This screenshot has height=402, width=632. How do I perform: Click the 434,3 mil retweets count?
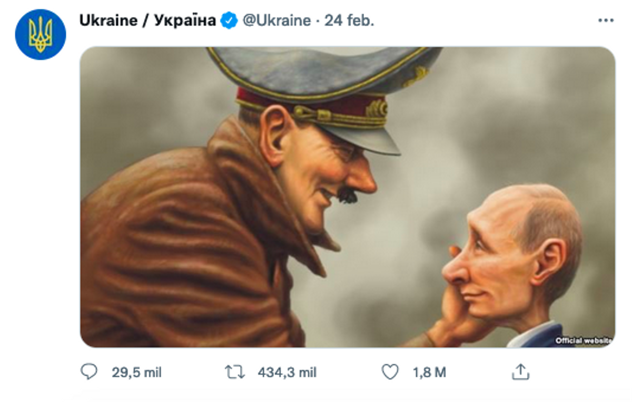[287, 373]
